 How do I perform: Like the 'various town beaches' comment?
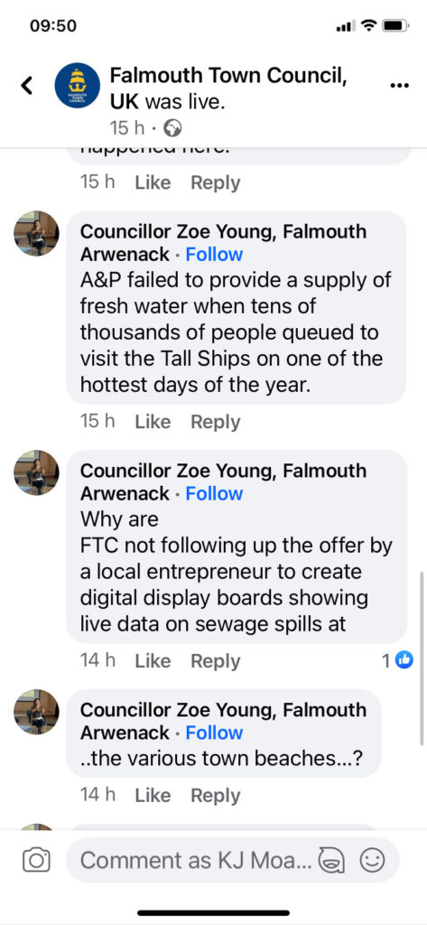153,795
